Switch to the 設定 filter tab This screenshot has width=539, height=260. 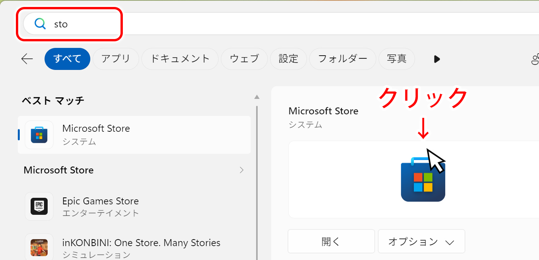[288, 59]
